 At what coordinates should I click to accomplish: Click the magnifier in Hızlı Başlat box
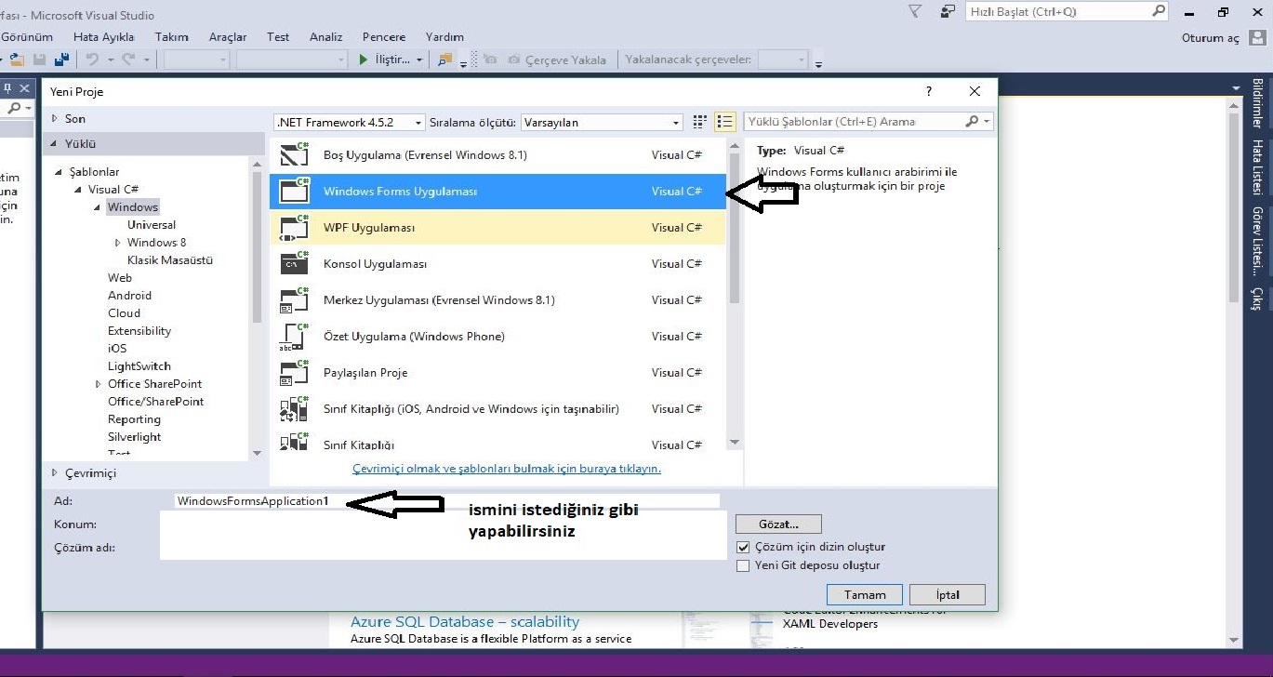tap(1159, 11)
